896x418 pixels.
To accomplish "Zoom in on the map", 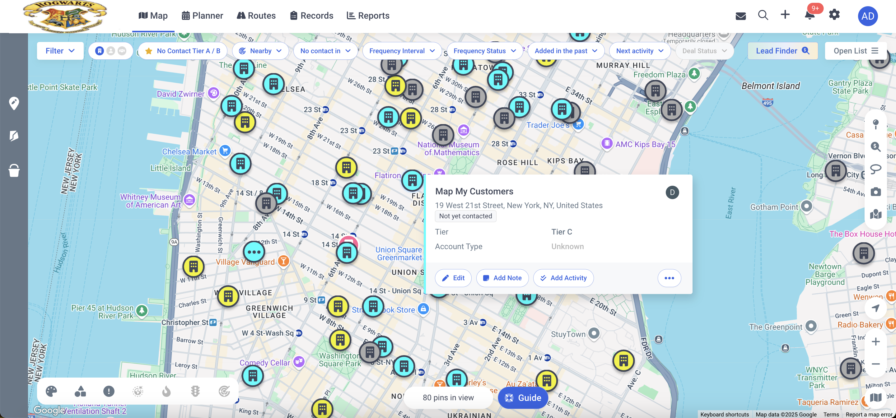I will tap(875, 341).
